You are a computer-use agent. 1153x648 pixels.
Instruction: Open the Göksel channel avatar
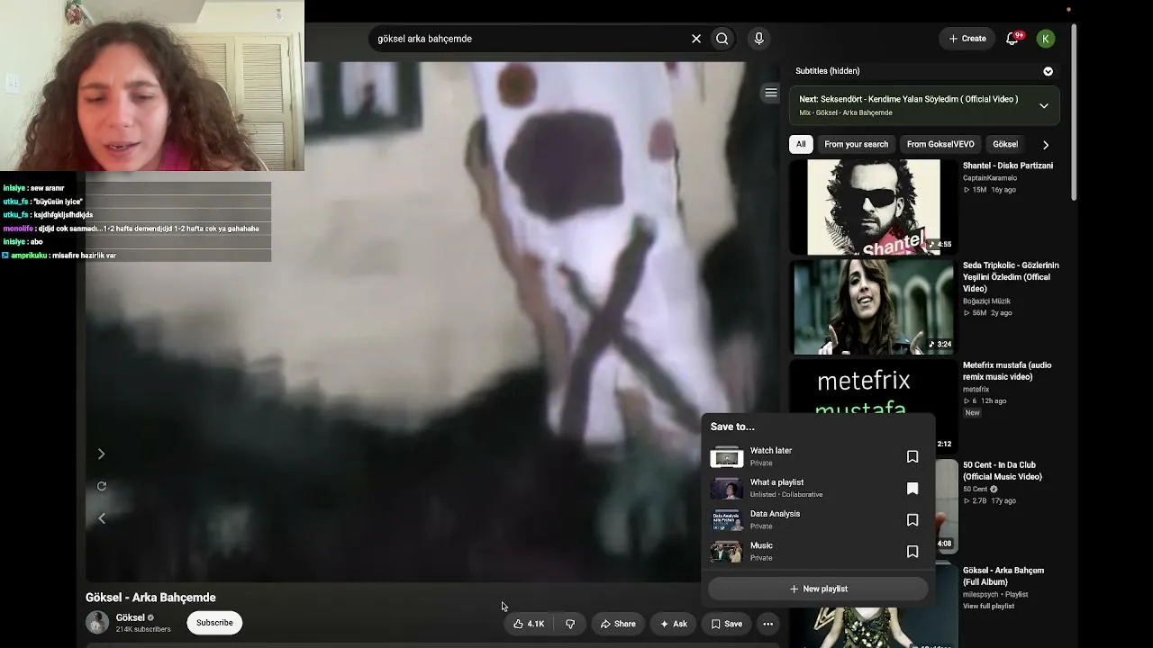click(x=97, y=622)
